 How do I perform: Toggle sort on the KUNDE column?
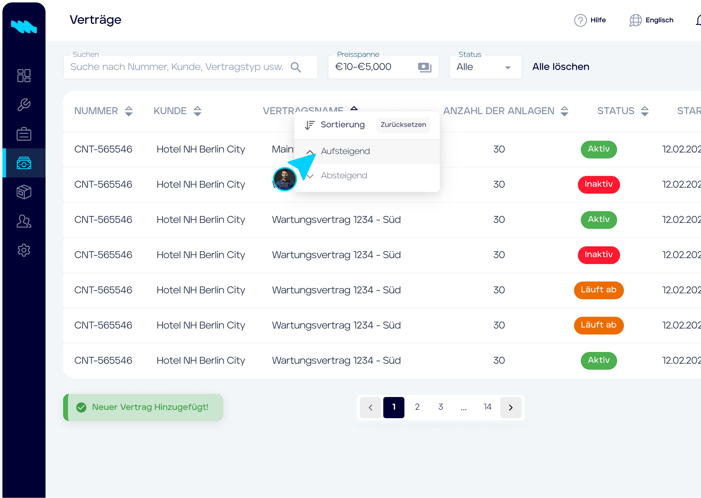[197, 111]
